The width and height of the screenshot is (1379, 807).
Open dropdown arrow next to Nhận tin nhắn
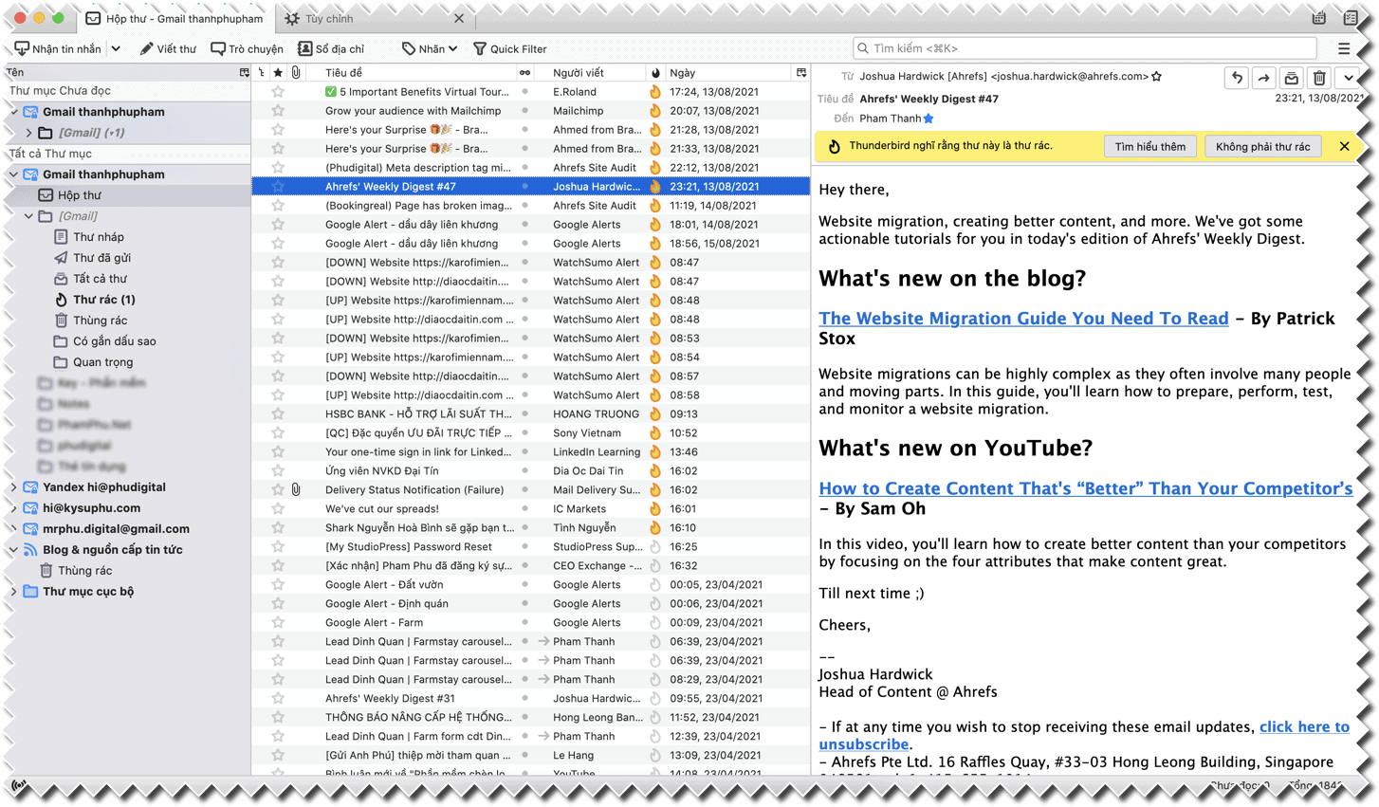(116, 48)
